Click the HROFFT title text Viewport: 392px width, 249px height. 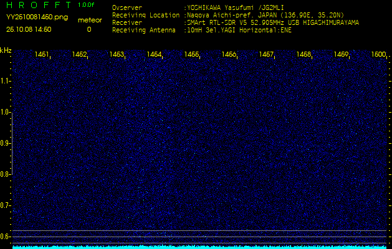point(37,6)
